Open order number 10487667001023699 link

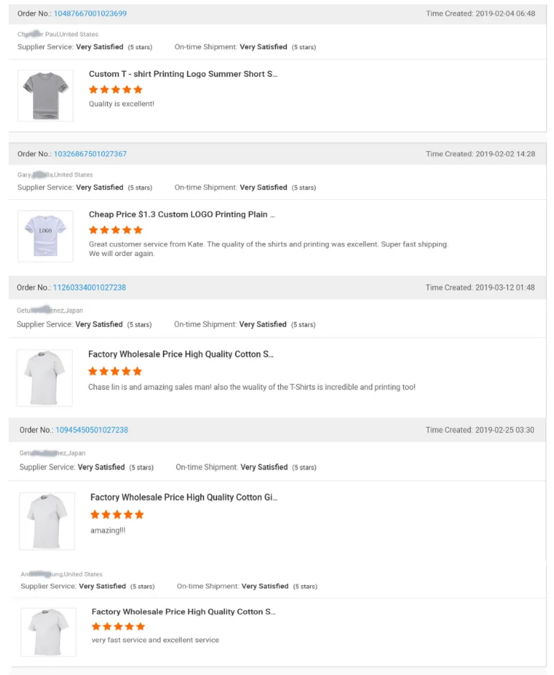pyautogui.click(x=90, y=14)
